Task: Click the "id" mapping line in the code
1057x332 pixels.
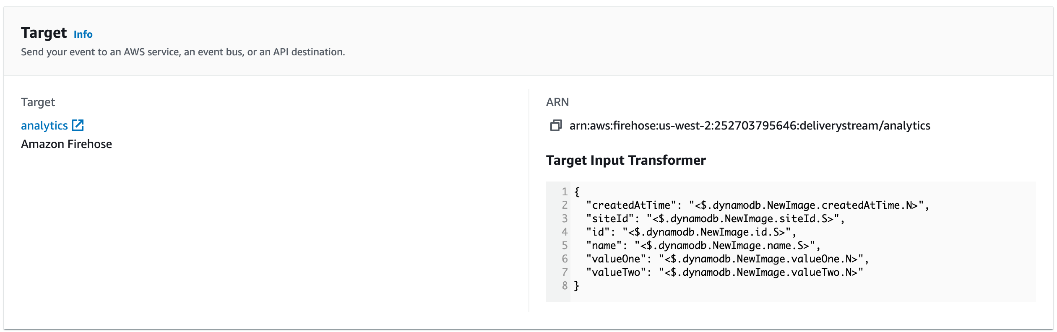Action: (x=691, y=232)
